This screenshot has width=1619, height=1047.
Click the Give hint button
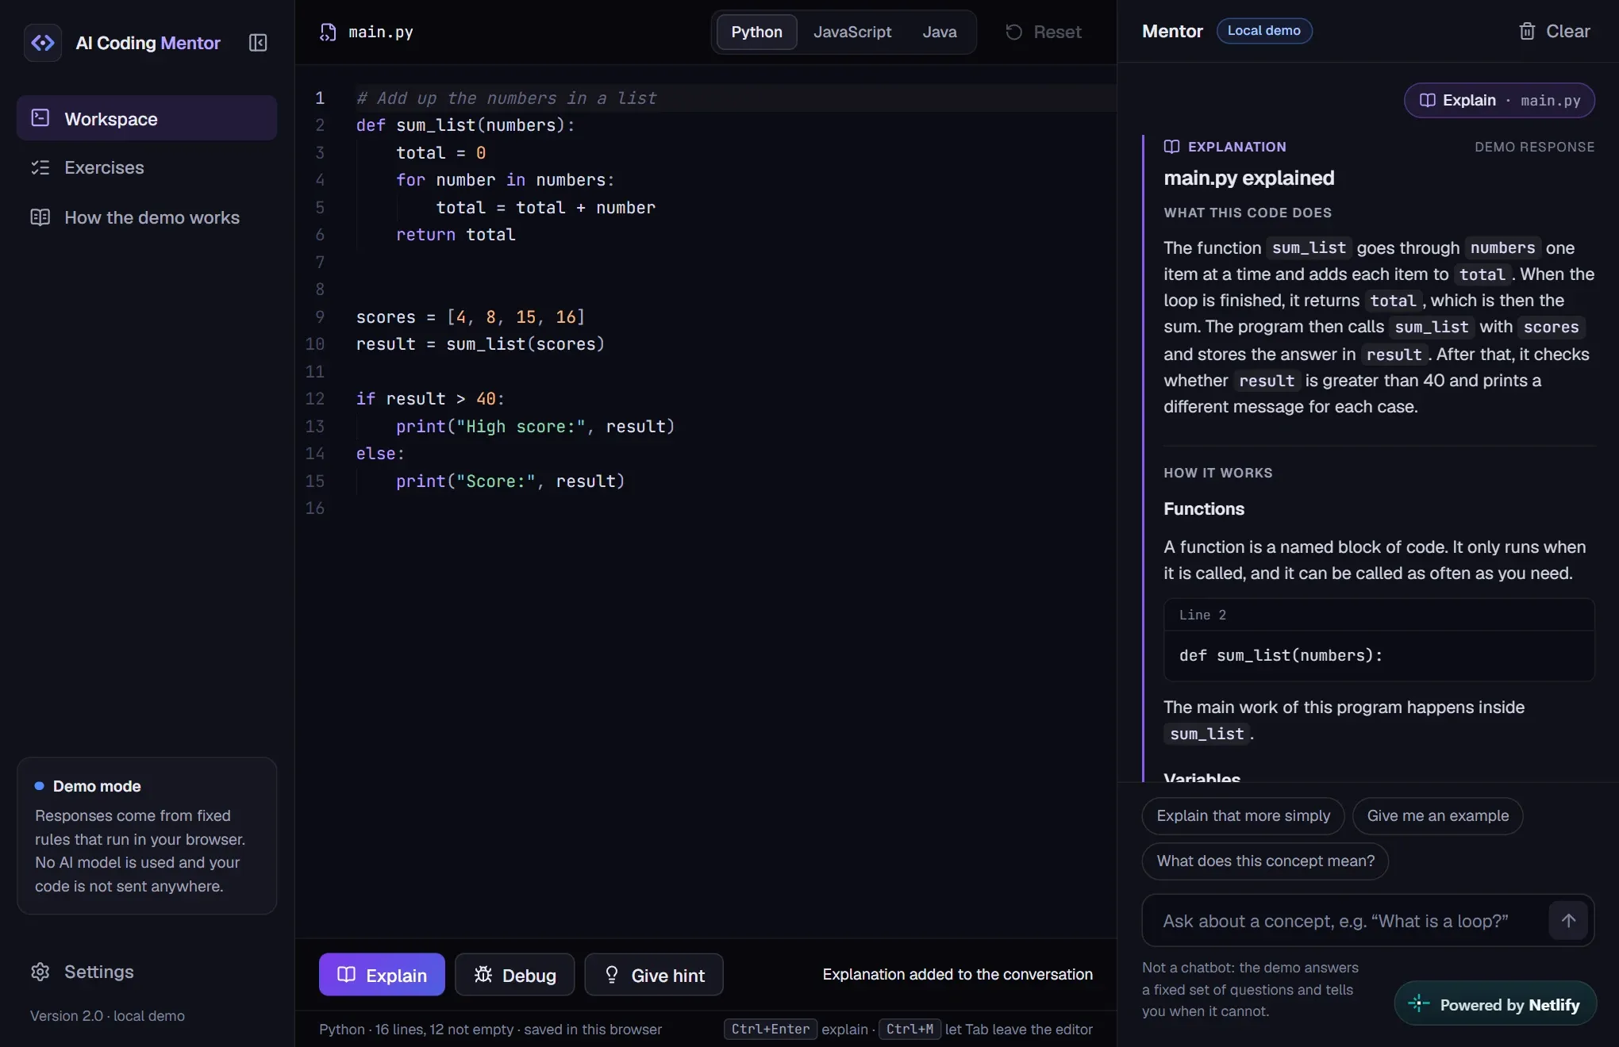point(654,975)
